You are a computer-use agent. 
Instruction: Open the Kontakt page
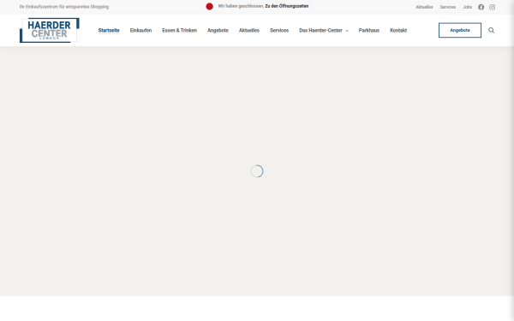[398, 30]
